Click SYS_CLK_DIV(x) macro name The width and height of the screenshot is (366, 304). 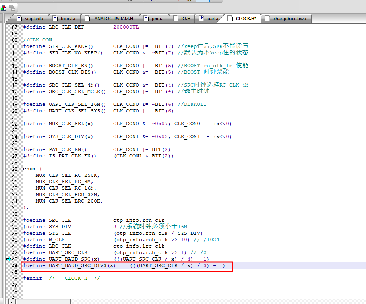(x=71, y=136)
